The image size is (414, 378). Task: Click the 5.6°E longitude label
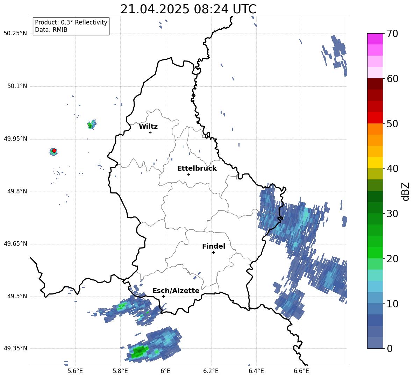[75, 371]
